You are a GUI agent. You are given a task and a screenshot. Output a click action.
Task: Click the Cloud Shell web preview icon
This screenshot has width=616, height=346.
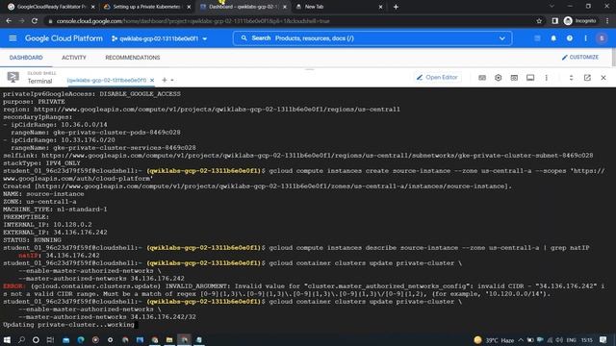[x=514, y=78]
